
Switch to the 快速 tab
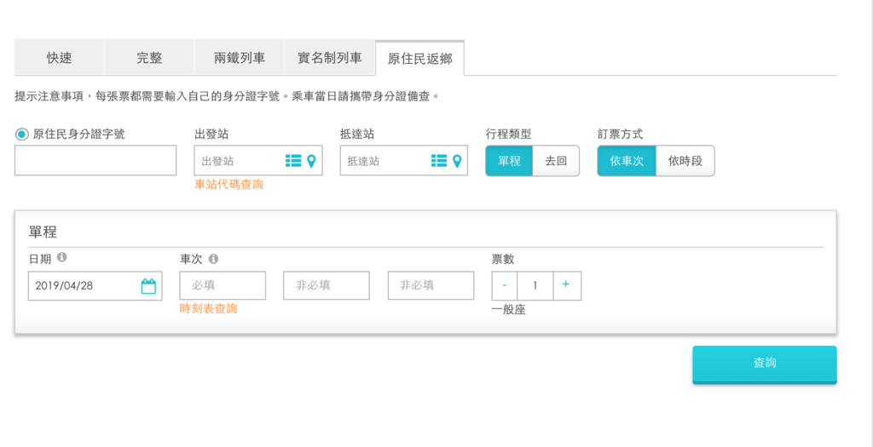pos(60,59)
